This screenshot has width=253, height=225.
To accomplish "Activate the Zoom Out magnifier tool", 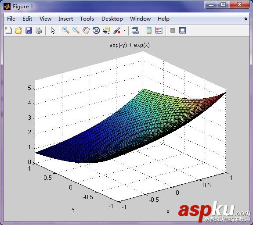I will pos(76,30).
